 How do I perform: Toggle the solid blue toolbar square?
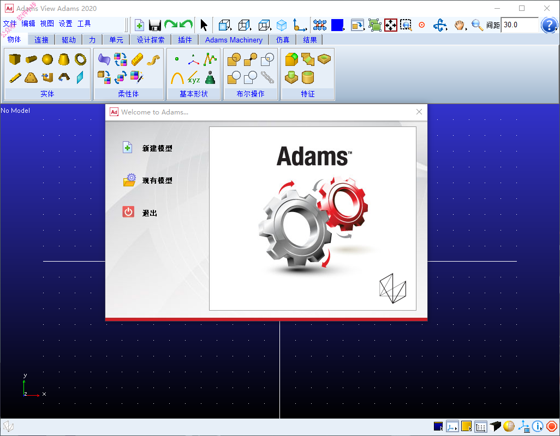(337, 25)
